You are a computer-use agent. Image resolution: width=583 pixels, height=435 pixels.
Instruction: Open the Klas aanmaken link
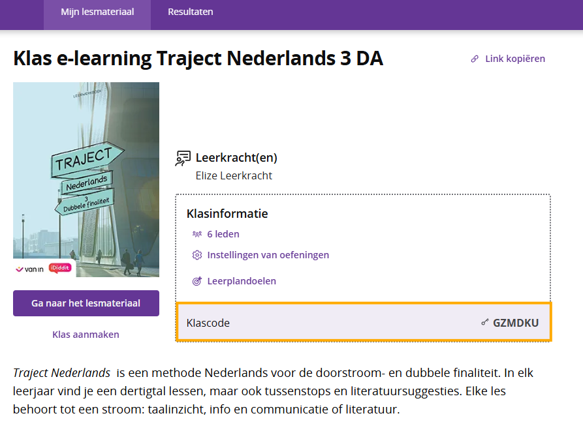pos(86,335)
